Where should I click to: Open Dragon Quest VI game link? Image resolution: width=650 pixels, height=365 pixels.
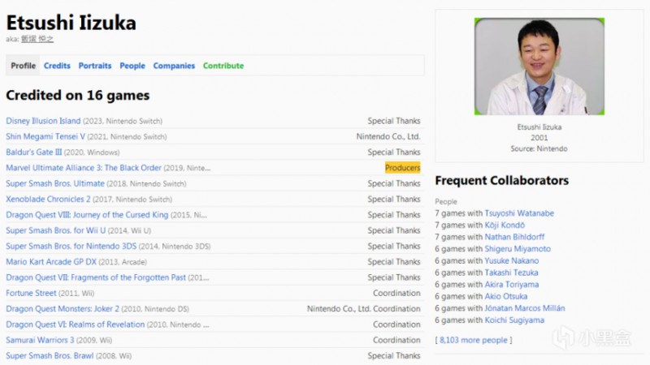75,324
